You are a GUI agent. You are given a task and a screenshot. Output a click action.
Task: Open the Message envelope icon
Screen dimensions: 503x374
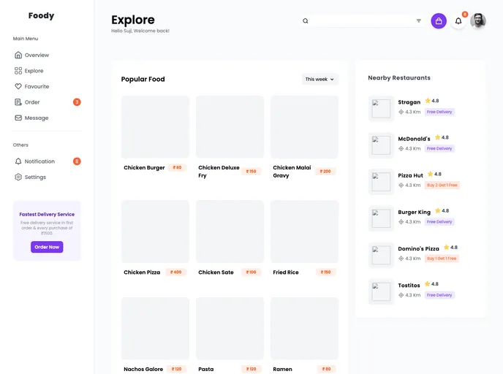pos(18,118)
